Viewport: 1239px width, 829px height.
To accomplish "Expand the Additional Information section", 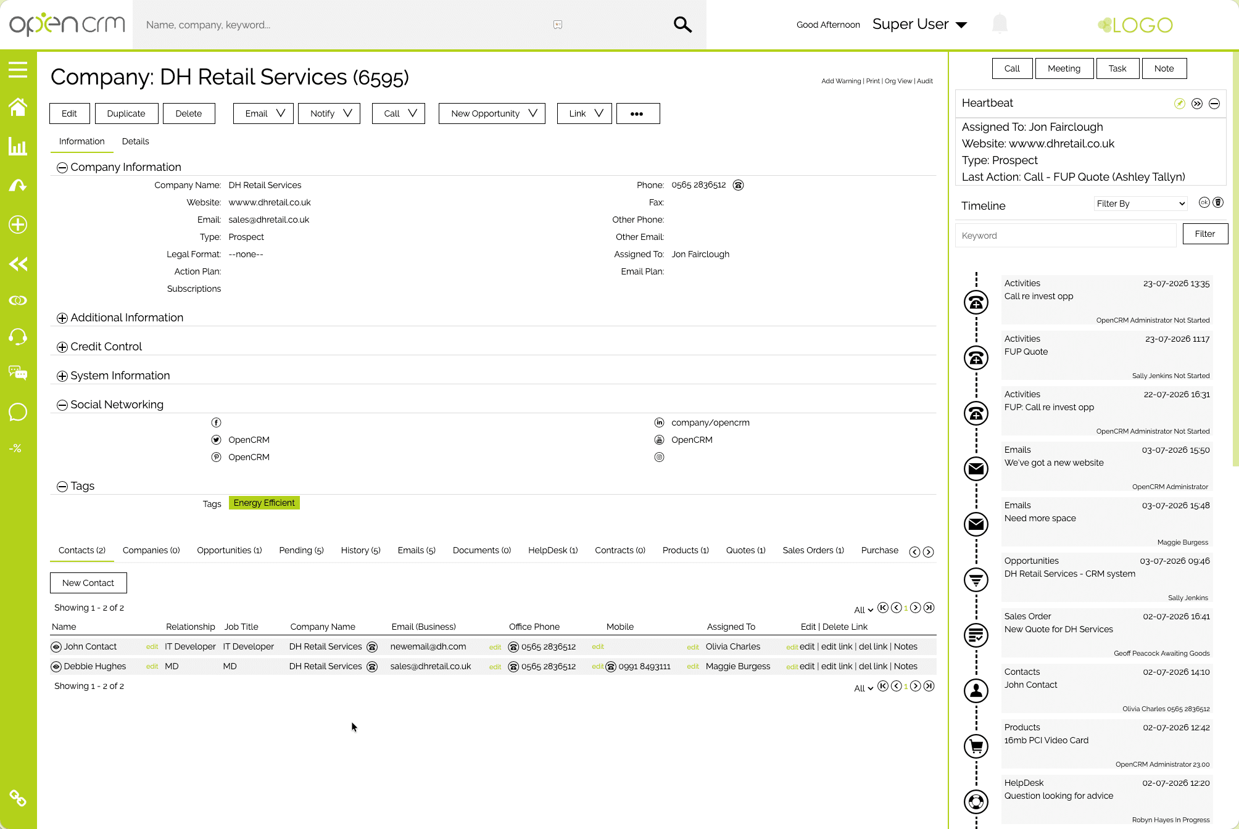I will click(62, 318).
